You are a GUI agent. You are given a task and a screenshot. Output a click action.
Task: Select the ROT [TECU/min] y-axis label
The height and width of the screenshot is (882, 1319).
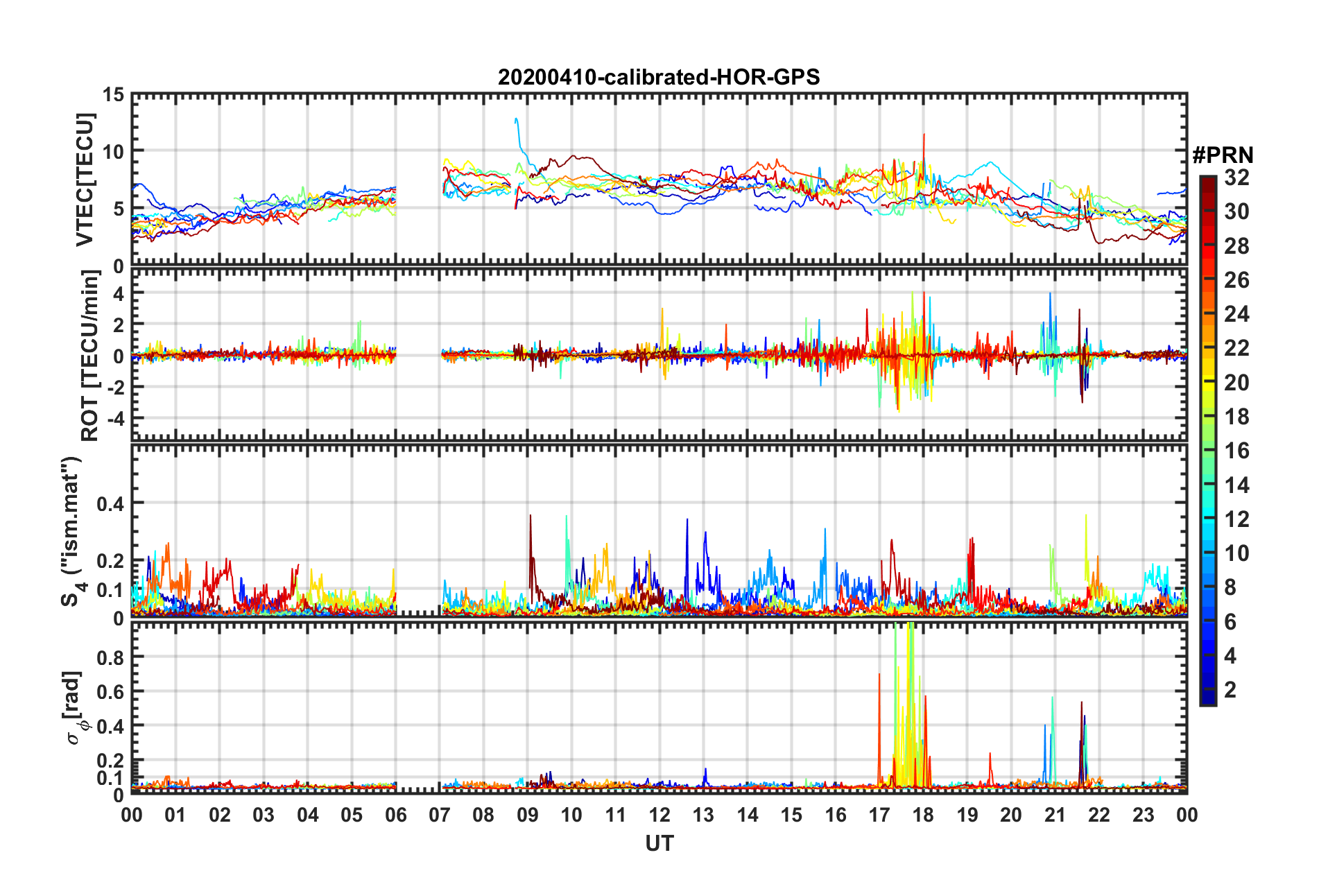[89, 356]
